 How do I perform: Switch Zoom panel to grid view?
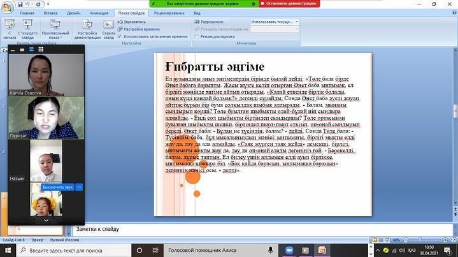coord(41,49)
